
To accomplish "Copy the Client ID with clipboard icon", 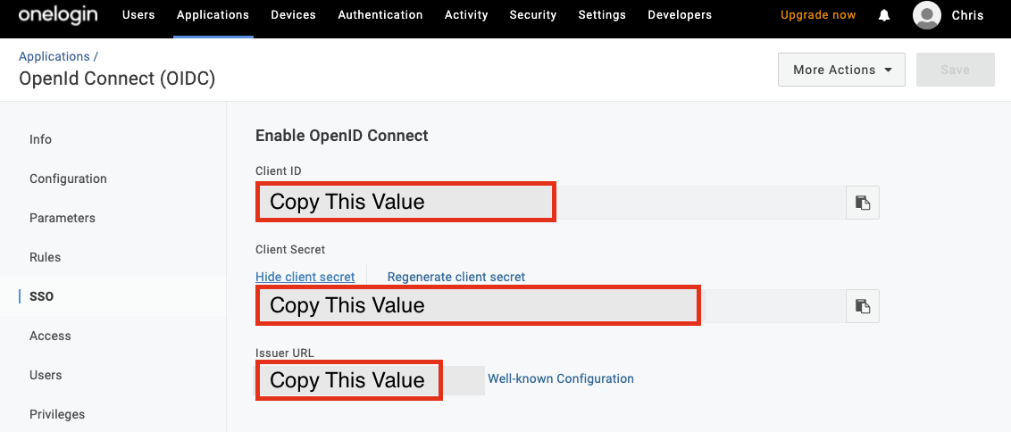I will click(863, 203).
